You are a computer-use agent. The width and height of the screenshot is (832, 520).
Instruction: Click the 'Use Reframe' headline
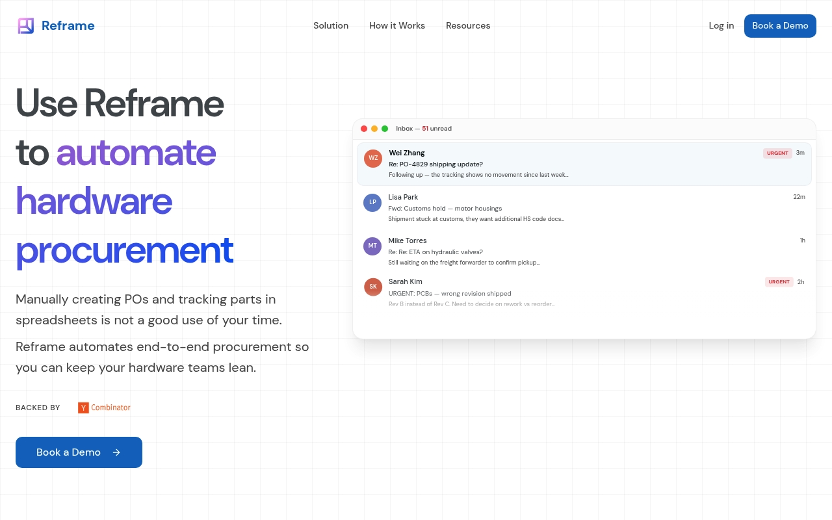(x=120, y=103)
